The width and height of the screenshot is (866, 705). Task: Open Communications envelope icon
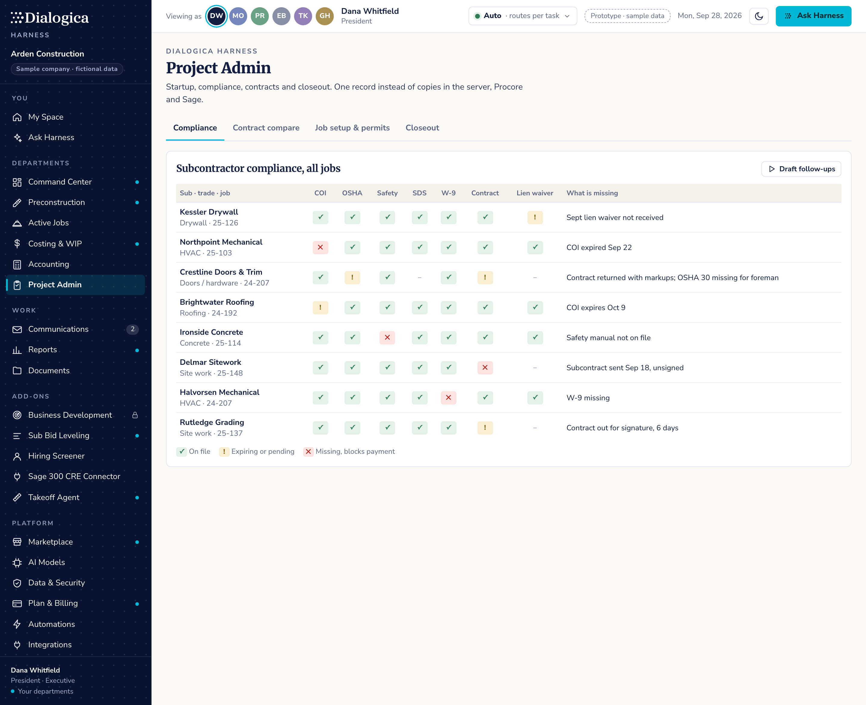pos(17,329)
